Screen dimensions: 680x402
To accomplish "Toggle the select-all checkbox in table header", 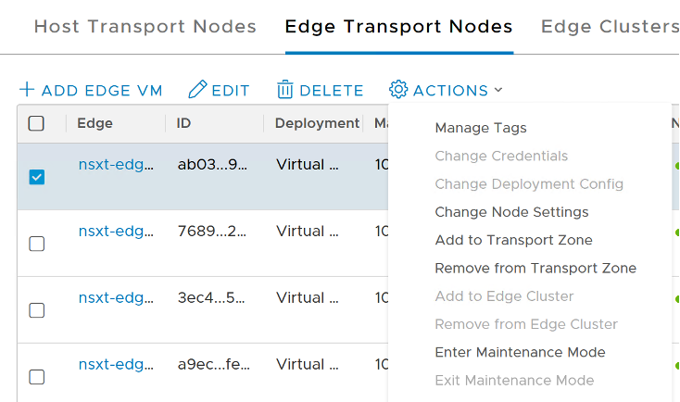I will point(36,123).
